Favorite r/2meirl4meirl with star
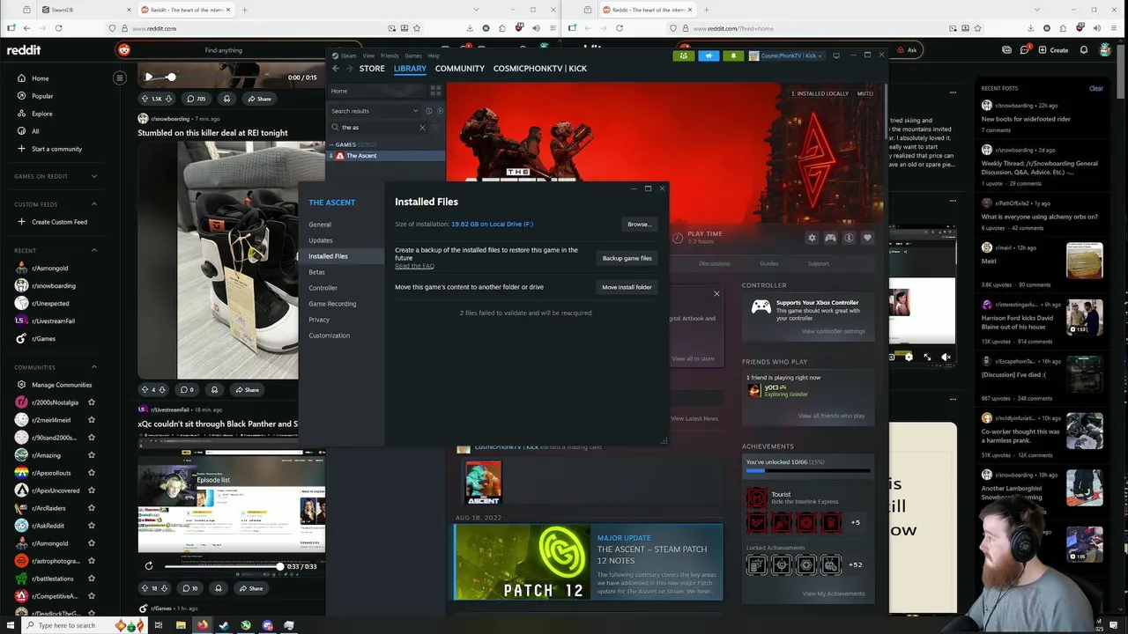Screen dimensions: 1128x634 tap(91, 420)
